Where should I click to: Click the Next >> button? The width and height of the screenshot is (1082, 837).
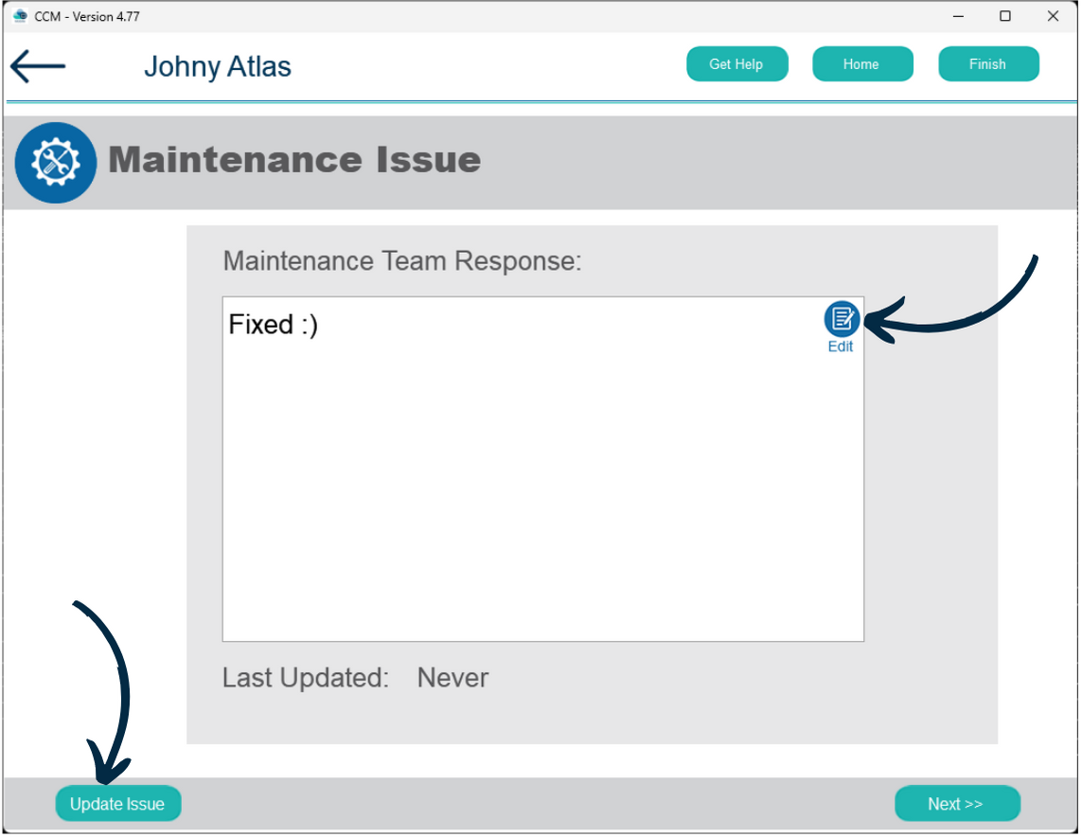(x=957, y=804)
